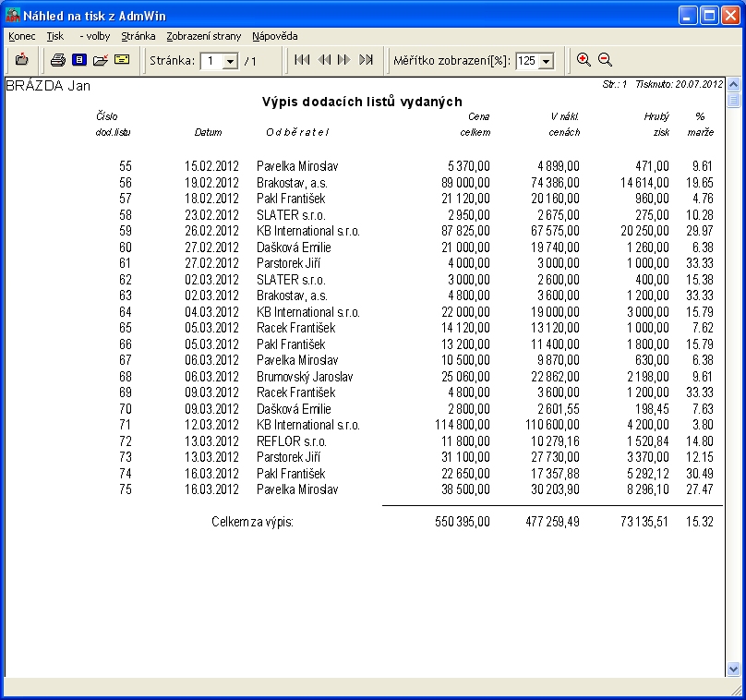Click 'REFLOR s.r.o.' in row 72
The width and height of the screenshot is (746, 700).
pyautogui.click(x=292, y=441)
